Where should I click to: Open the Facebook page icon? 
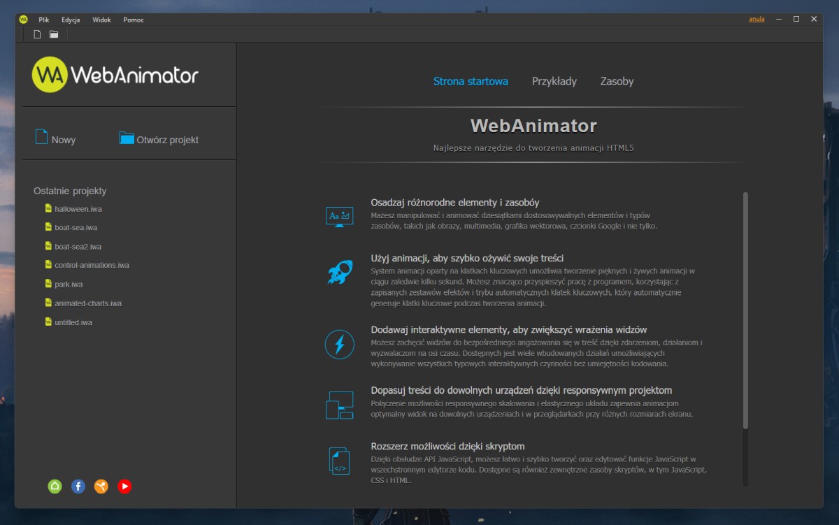[78, 486]
